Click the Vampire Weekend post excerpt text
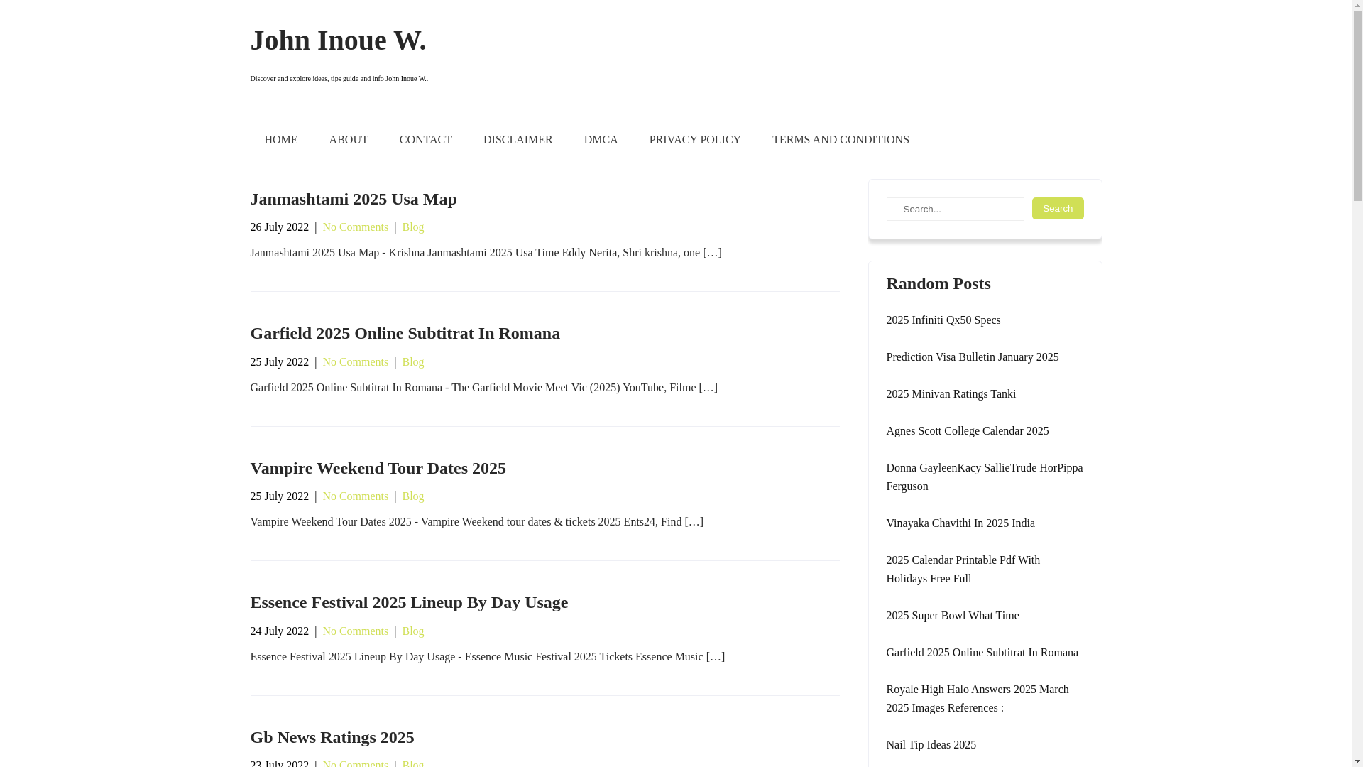 (x=476, y=522)
